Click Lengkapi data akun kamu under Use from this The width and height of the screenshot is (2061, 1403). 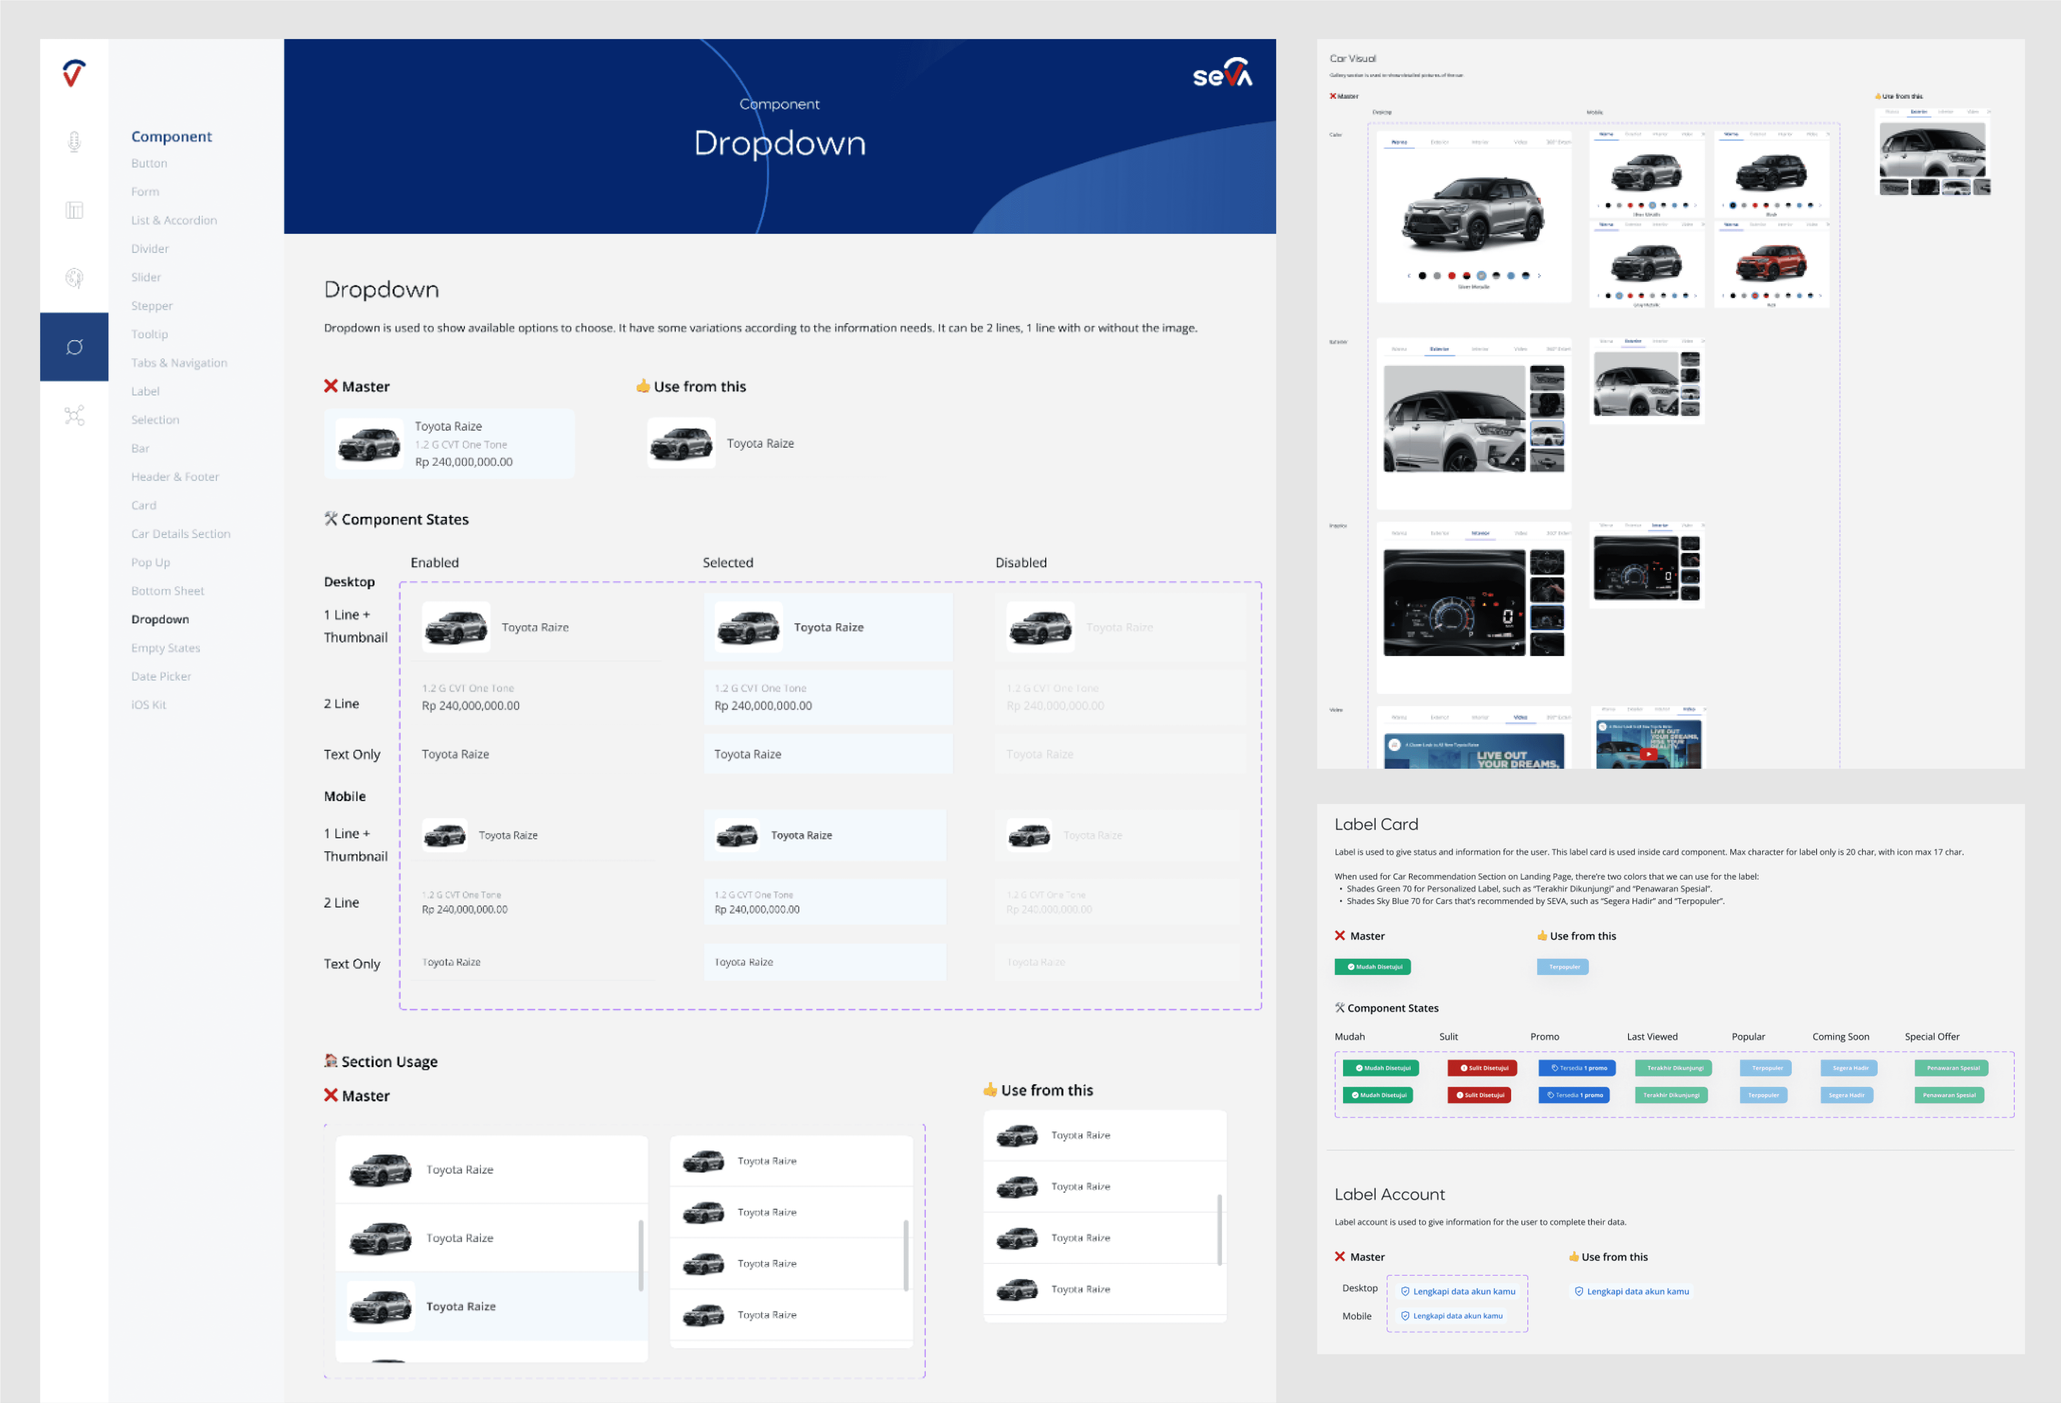coord(1631,1291)
